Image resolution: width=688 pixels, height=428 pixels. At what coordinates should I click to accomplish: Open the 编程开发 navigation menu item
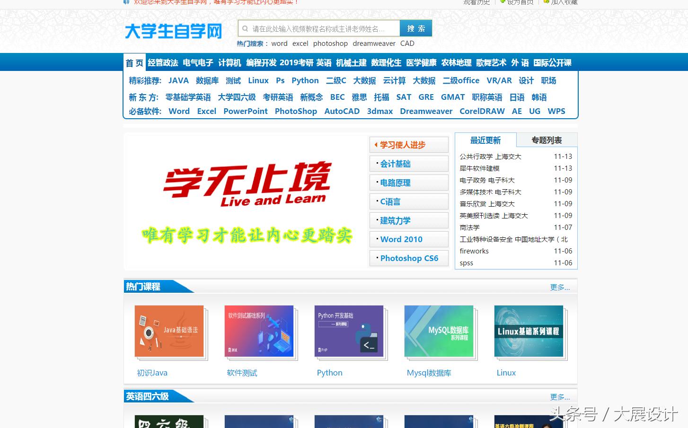[262, 62]
